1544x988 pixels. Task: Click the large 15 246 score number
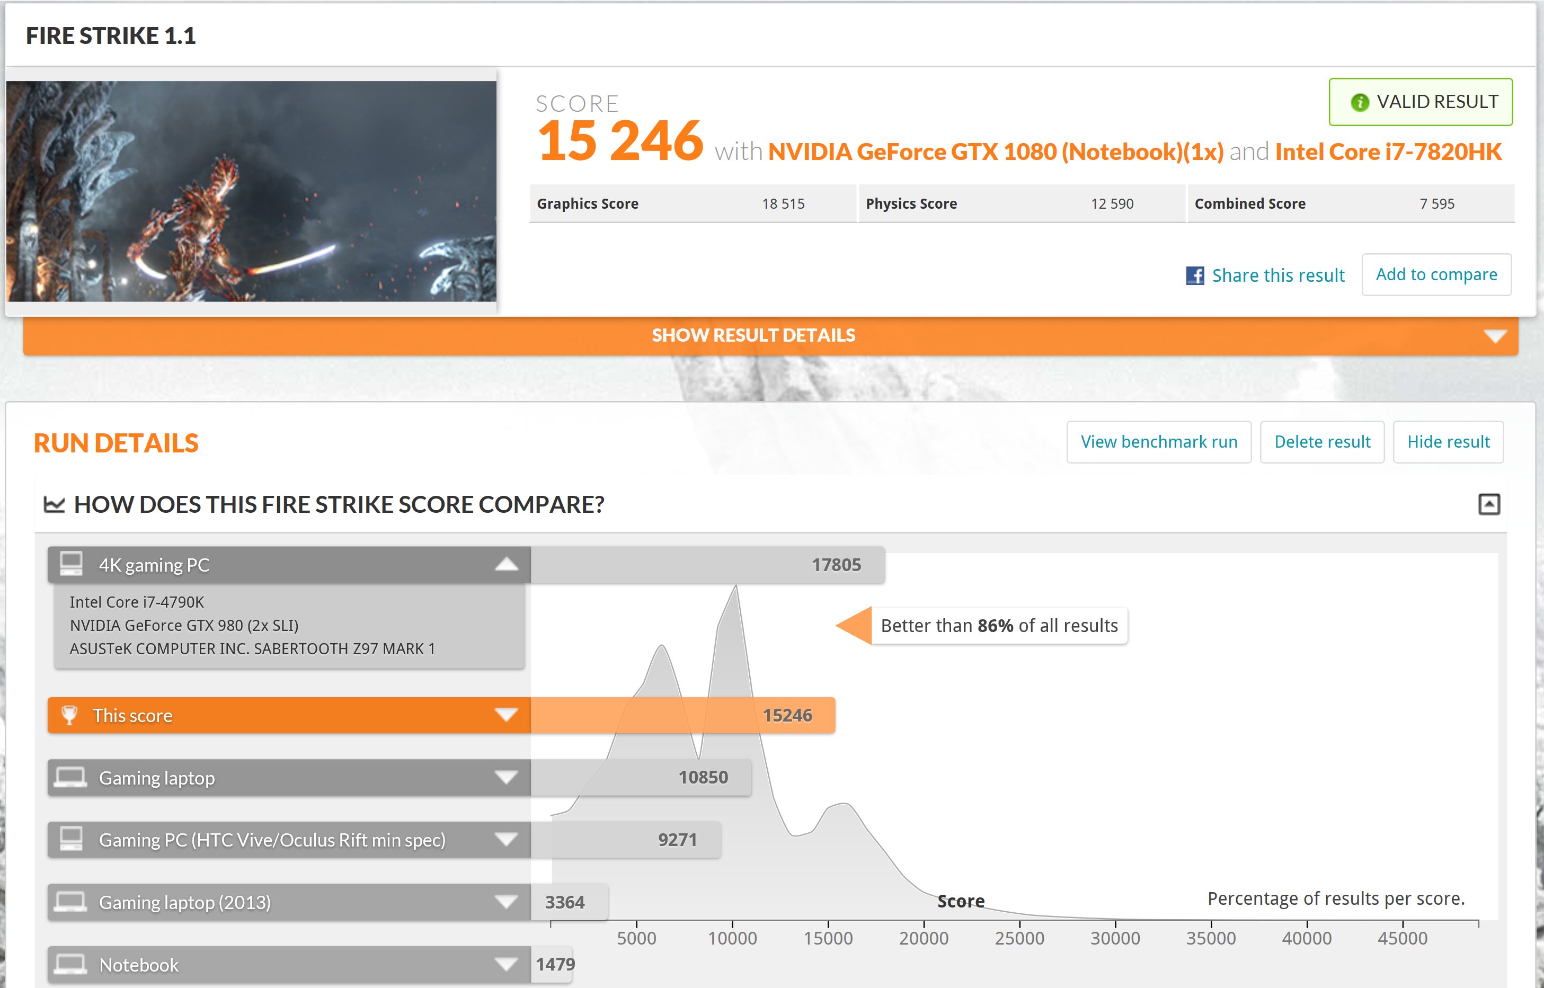pyautogui.click(x=620, y=140)
